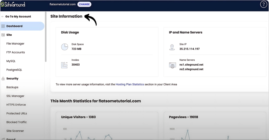Open SSL Manager in the sidebar
This screenshot has width=269, height=140.
pyautogui.click(x=15, y=96)
